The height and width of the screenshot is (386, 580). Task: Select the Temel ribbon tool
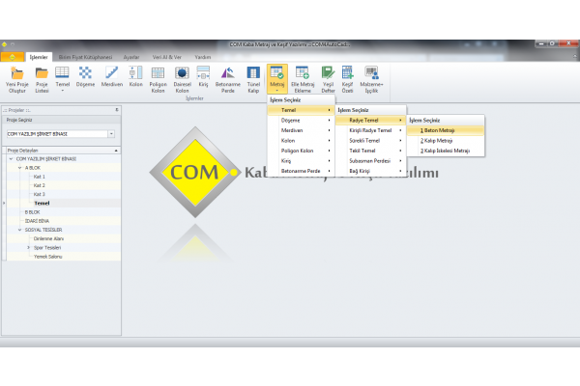tap(62, 79)
